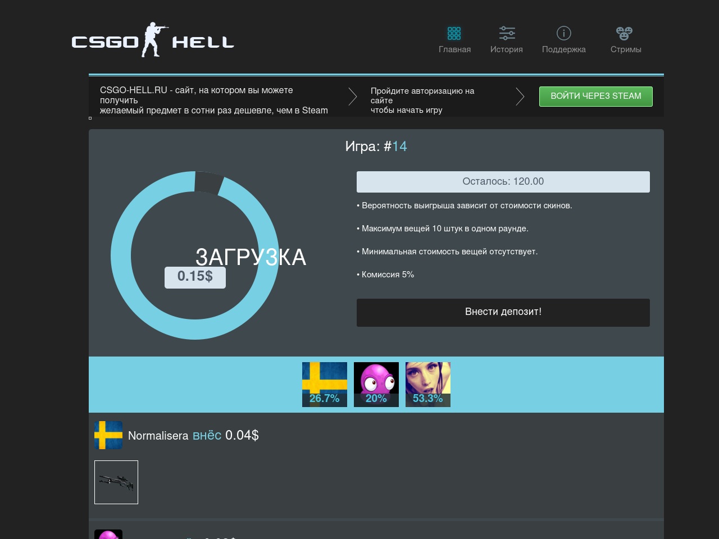Select the Swedish flag avatar with 26.7%
The image size is (719, 539).
pos(325,385)
